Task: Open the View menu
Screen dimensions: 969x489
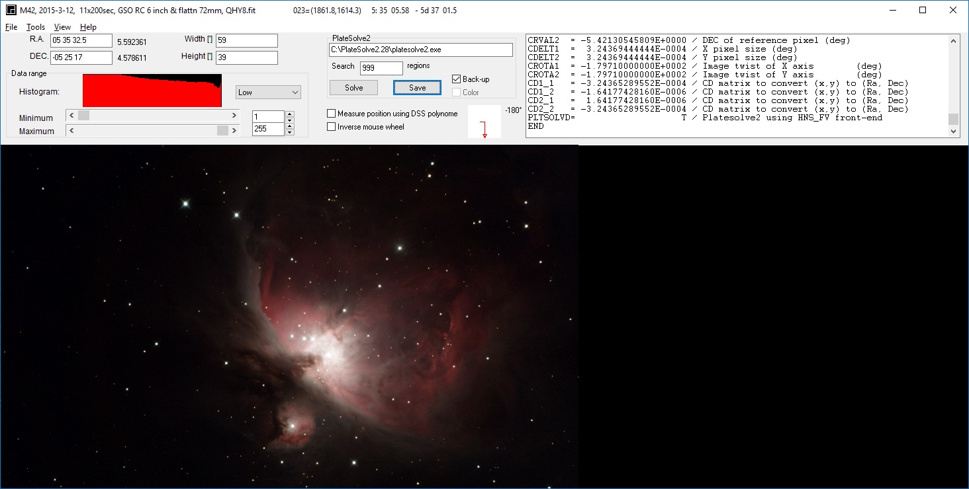Action: coord(62,27)
